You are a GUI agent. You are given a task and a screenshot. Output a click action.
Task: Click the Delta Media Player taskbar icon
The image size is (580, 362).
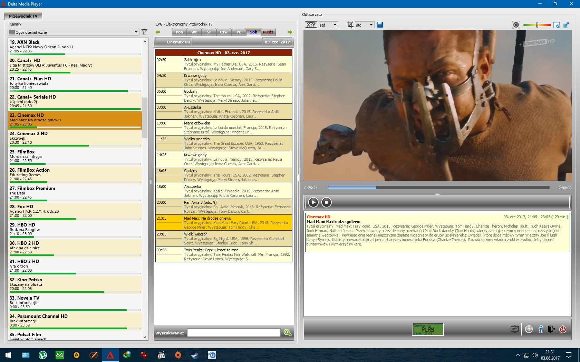click(110, 355)
